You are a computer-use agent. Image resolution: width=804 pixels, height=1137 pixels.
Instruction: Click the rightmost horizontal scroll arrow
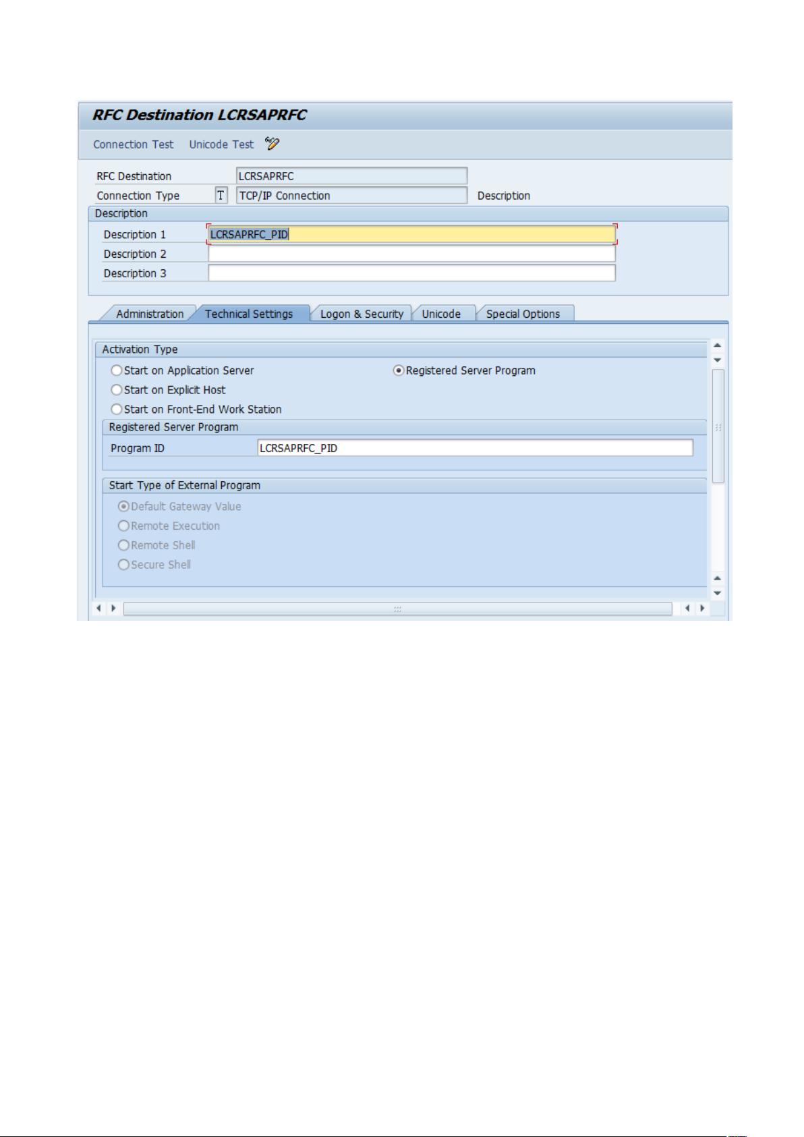[703, 609]
